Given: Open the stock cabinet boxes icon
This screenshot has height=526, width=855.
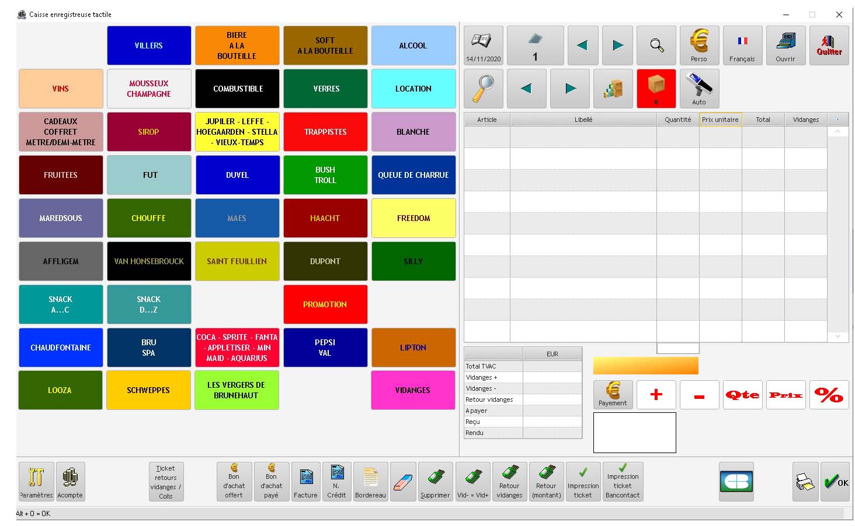Looking at the screenshot, I should [x=613, y=89].
